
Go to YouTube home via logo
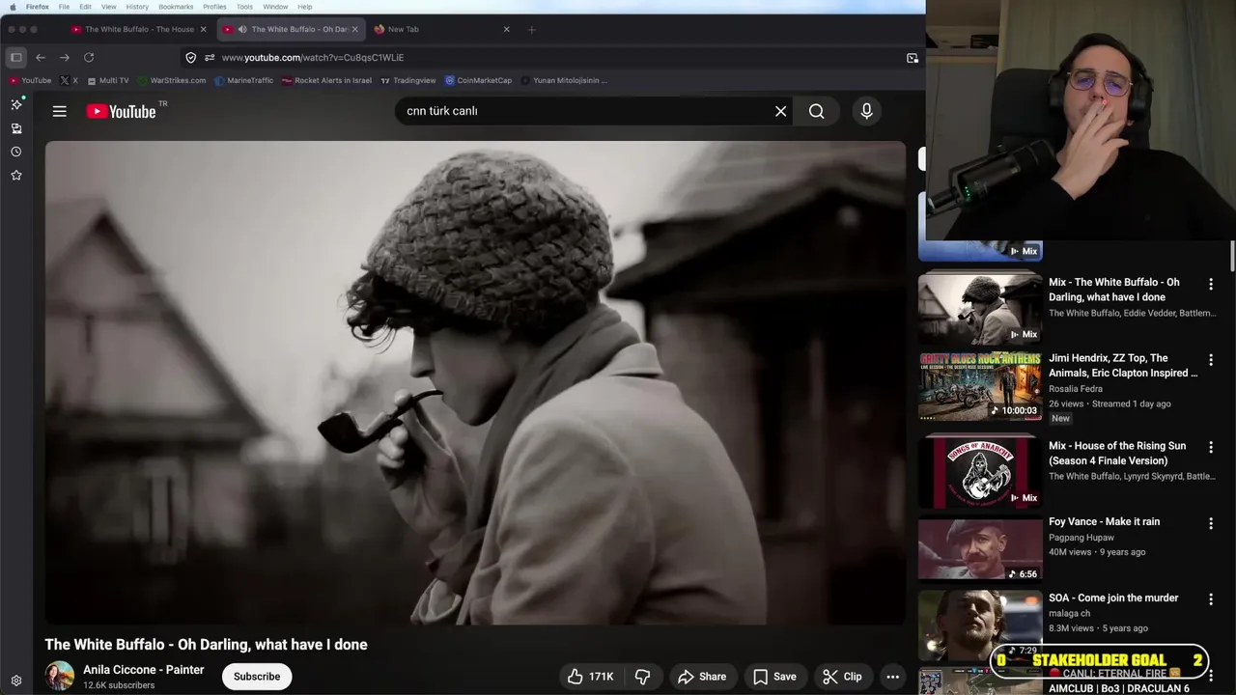tap(121, 111)
